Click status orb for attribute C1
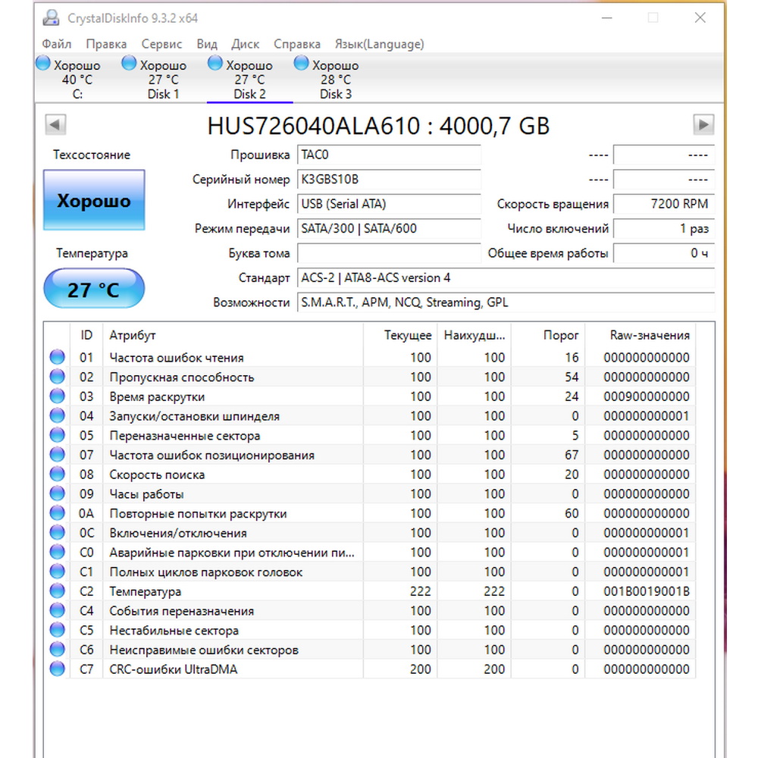Image resolution: width=758 pixels, height=758 pixels. coord(57,572)
